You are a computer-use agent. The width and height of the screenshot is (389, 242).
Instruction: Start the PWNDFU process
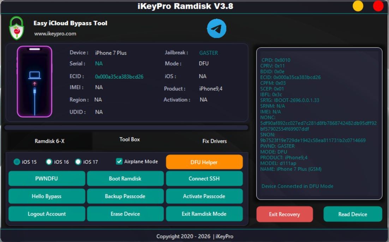click(x=47, y=179)
